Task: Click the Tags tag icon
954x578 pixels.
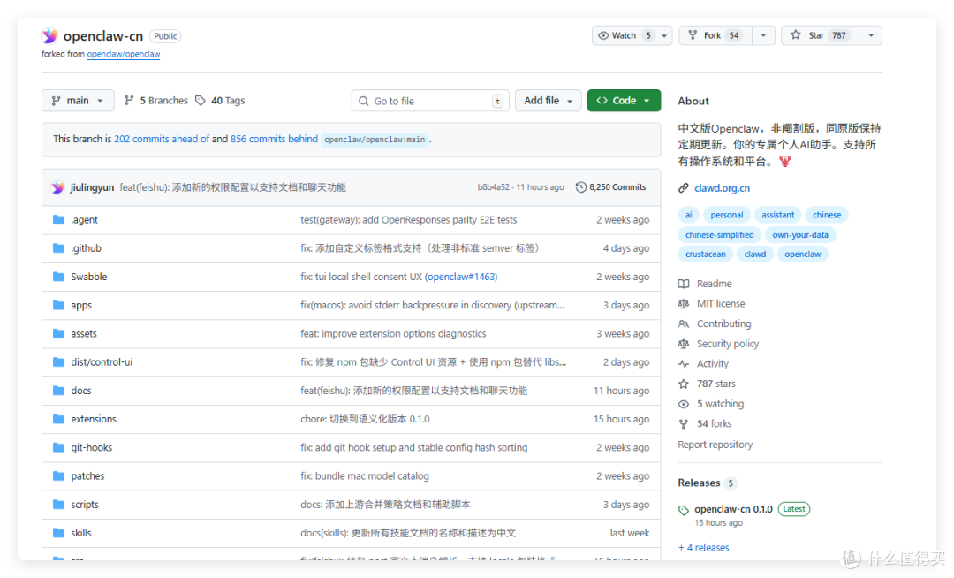Action: [201, 101]
